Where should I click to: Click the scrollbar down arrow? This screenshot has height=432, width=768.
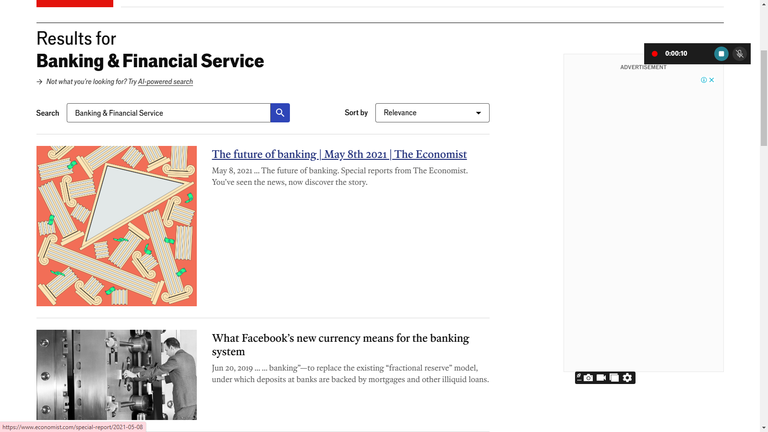pos(764,427)
